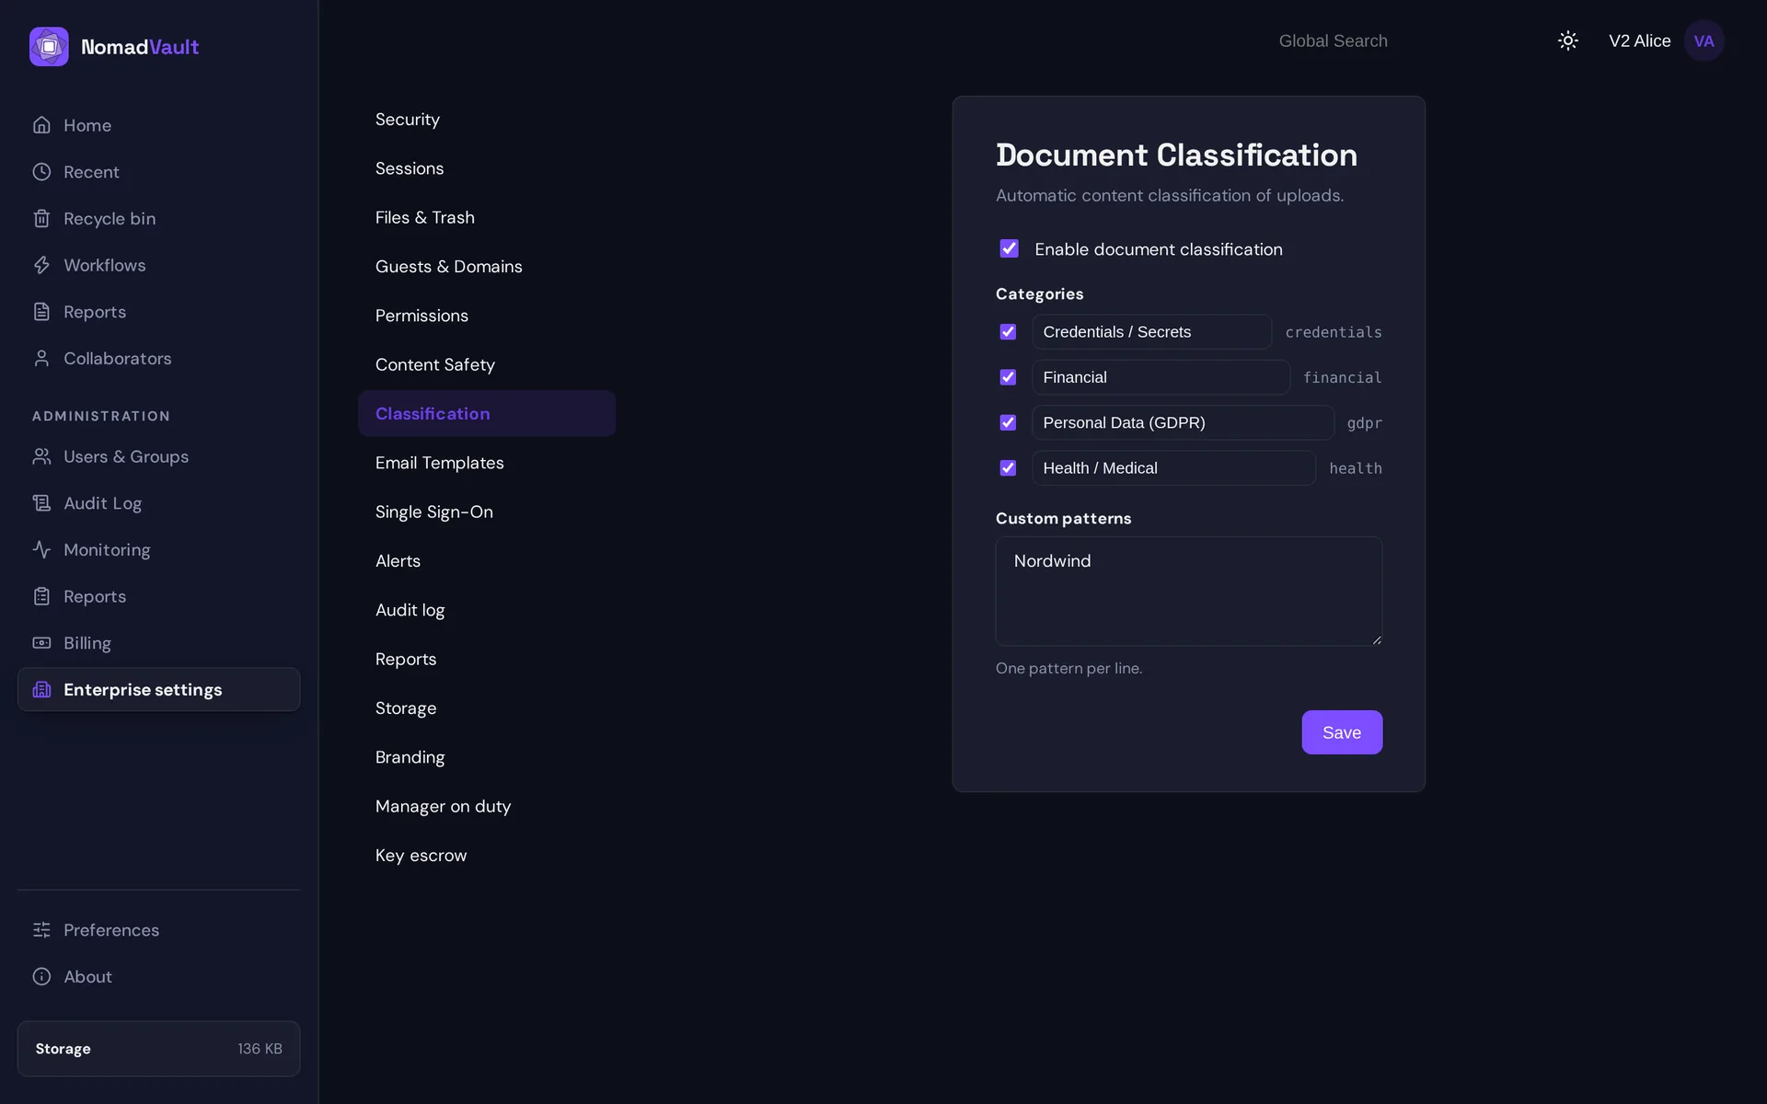The image size is (1767, 1104).
Task: Click the Workflows lightning icon
Action: point(41,265)
